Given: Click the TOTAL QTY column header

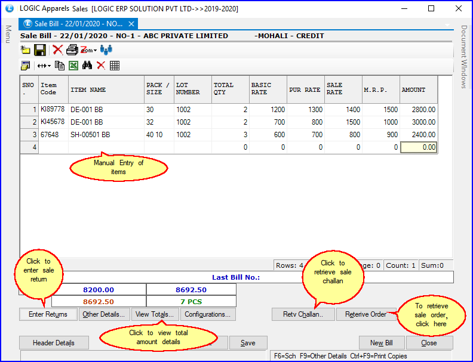Looking at the screenshot, I should click(x=231, y=89).
